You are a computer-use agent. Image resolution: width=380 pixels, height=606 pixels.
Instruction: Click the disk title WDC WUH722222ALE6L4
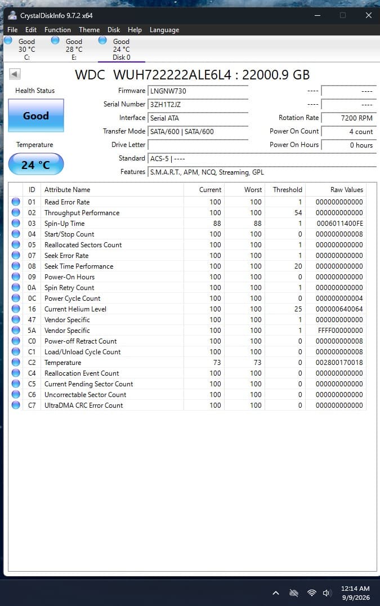pyautogui.click(x=153, y=74)
